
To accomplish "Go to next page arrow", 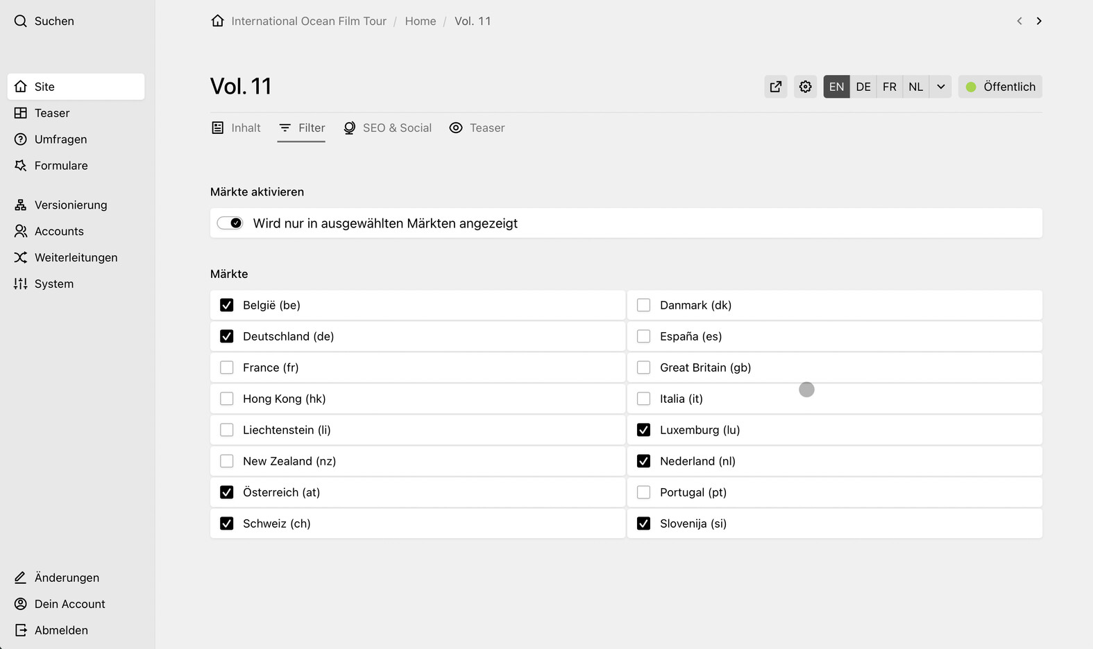I will pos(1039,21).
